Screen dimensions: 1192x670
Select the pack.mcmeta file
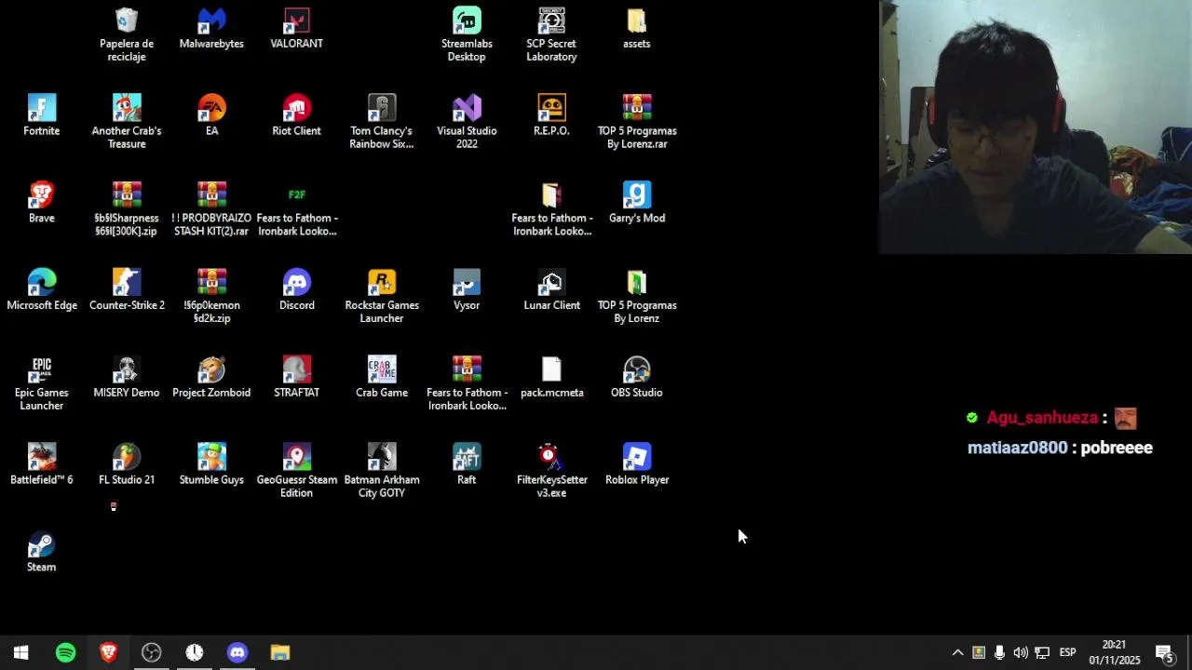pyautogui.click(x=551, y=378)
